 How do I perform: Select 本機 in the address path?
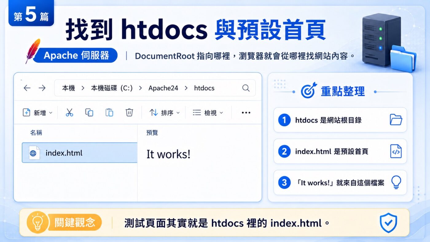point(68,88)
